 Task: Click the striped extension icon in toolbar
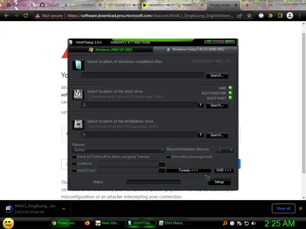click(x=261, y=16)
